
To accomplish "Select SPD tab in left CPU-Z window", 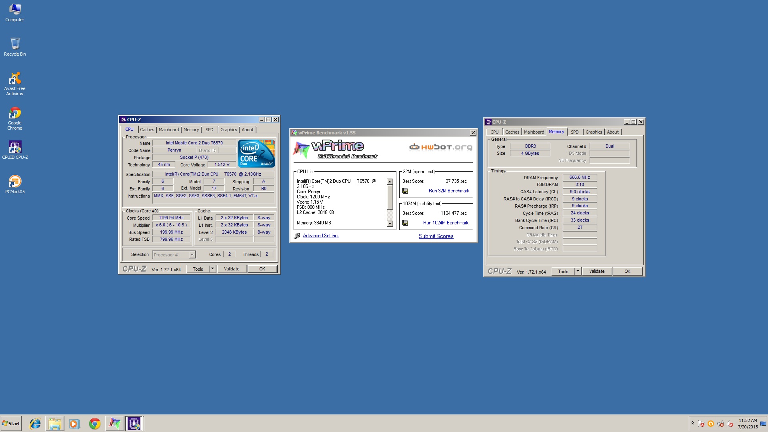I will pyautogui.click(x=210, y=130).
